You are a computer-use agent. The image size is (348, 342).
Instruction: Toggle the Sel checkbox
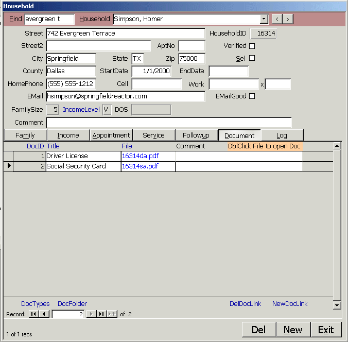[252, 58]
